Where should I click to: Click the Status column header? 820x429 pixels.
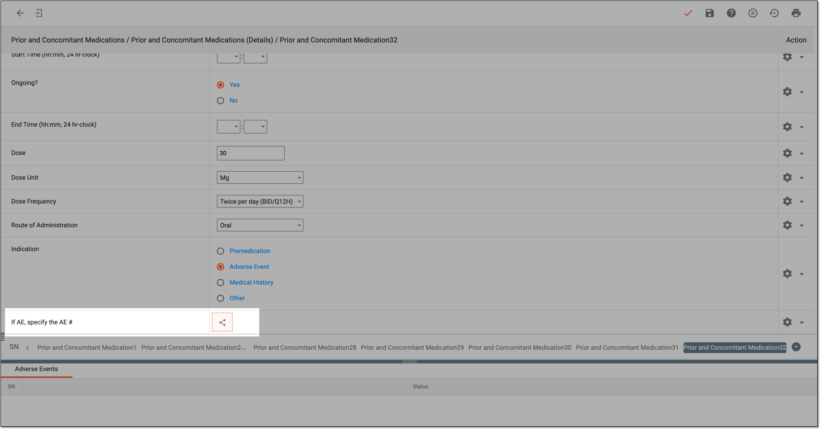coord(420,387)
